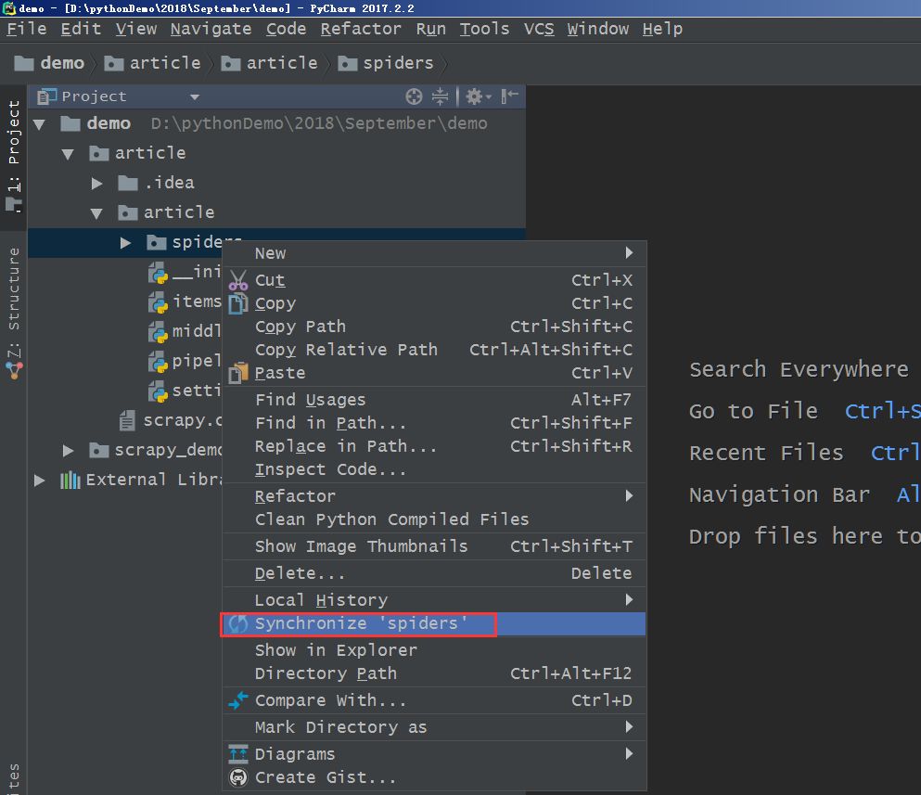The width and height of the screenshot is (921, 795).
Task: Click the spiders breadcrumb
Action: coord(386,63)
